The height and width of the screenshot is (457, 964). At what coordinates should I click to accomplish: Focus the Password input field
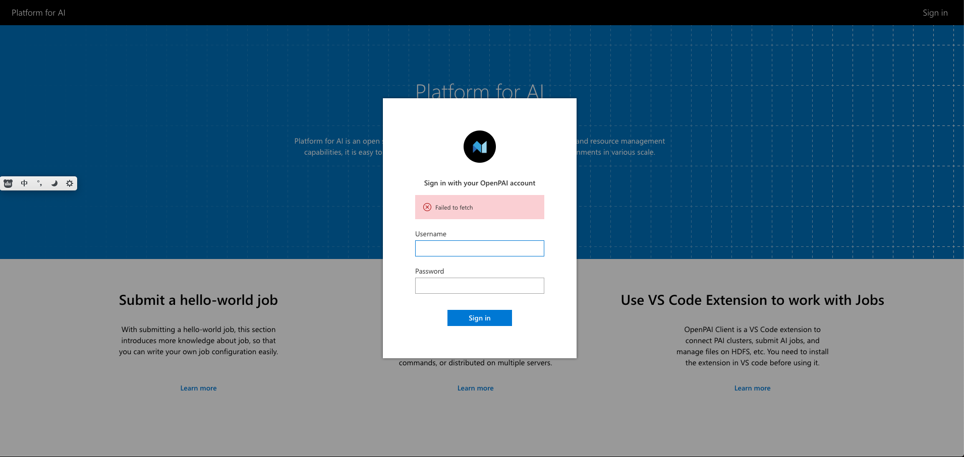tap(479, 286)
